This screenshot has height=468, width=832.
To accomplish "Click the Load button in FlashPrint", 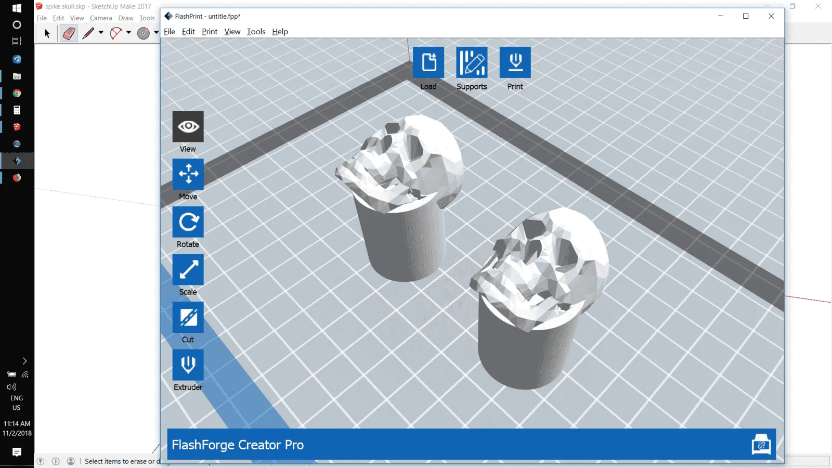I will [x=428, y=62].
